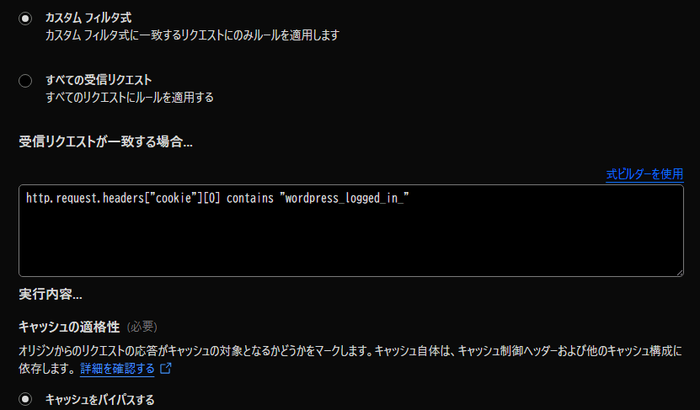This screenshot has width=700, height=410.
Task: Click the キャッシュをバイパスする label text
Action: click(99, 399)
